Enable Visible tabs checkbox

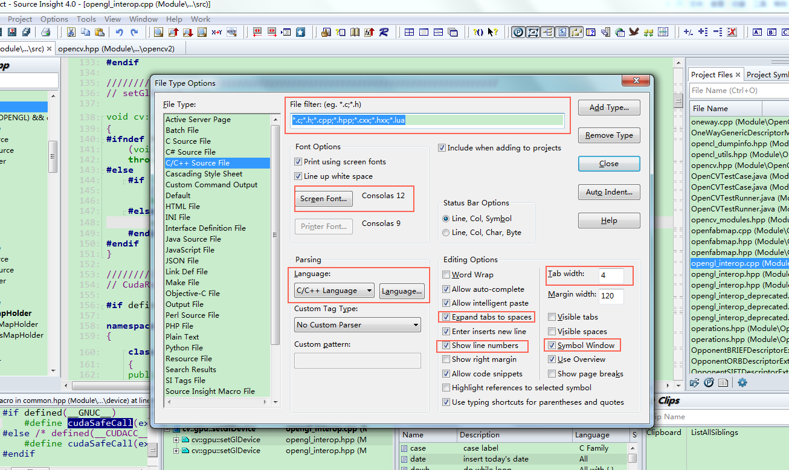pos(552,317)
